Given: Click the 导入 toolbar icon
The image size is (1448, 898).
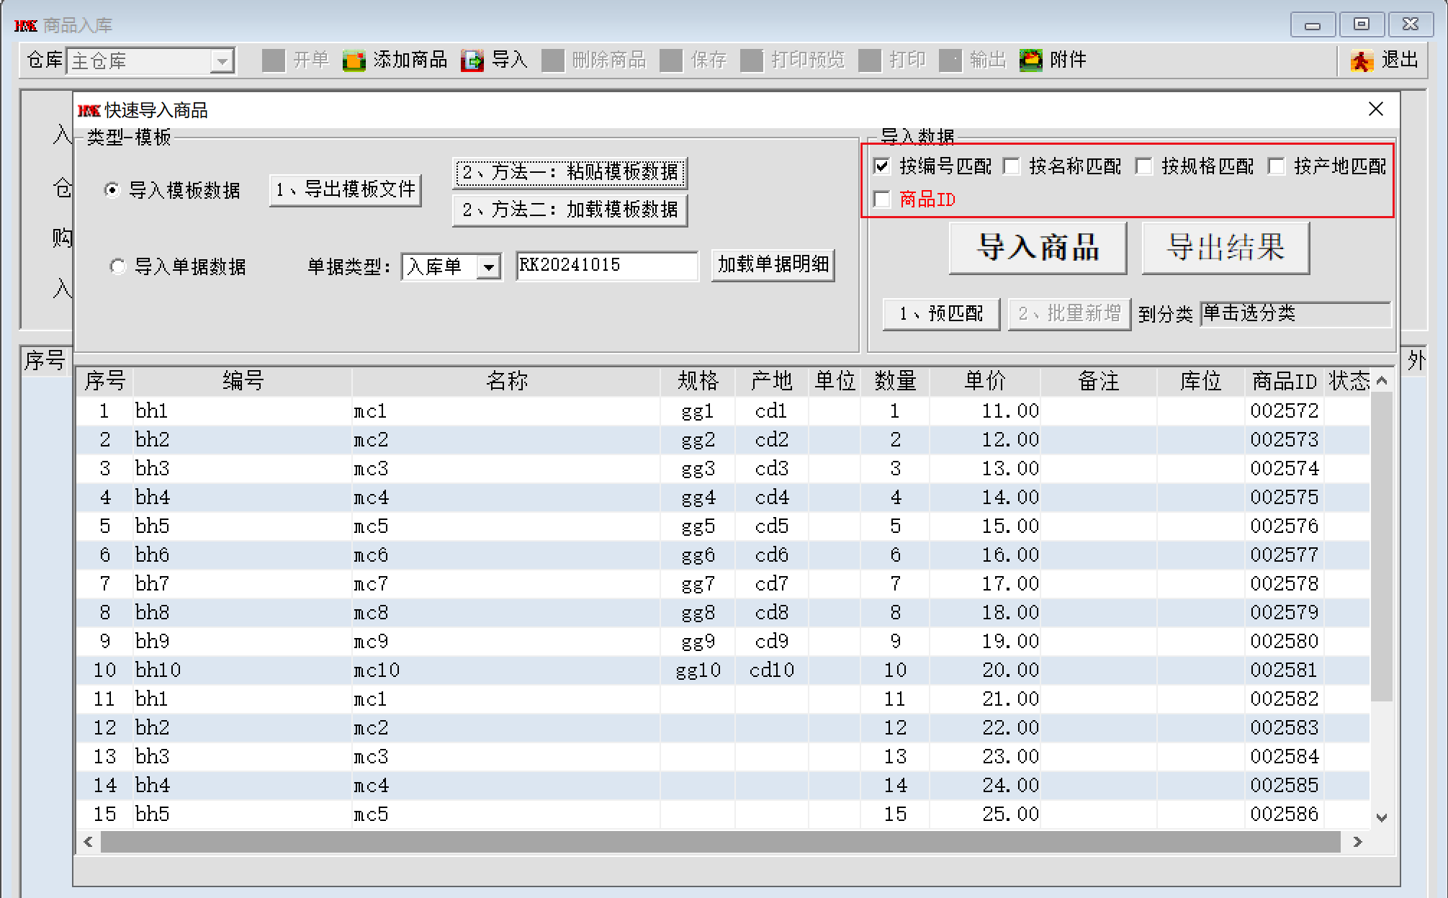Looking at the screenshot, I should click(x=472, y=60).
